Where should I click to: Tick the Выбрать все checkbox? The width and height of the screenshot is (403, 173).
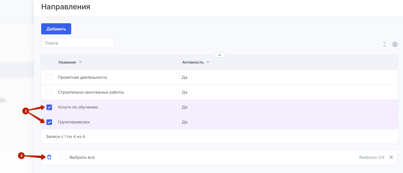(x=63, y=157)
